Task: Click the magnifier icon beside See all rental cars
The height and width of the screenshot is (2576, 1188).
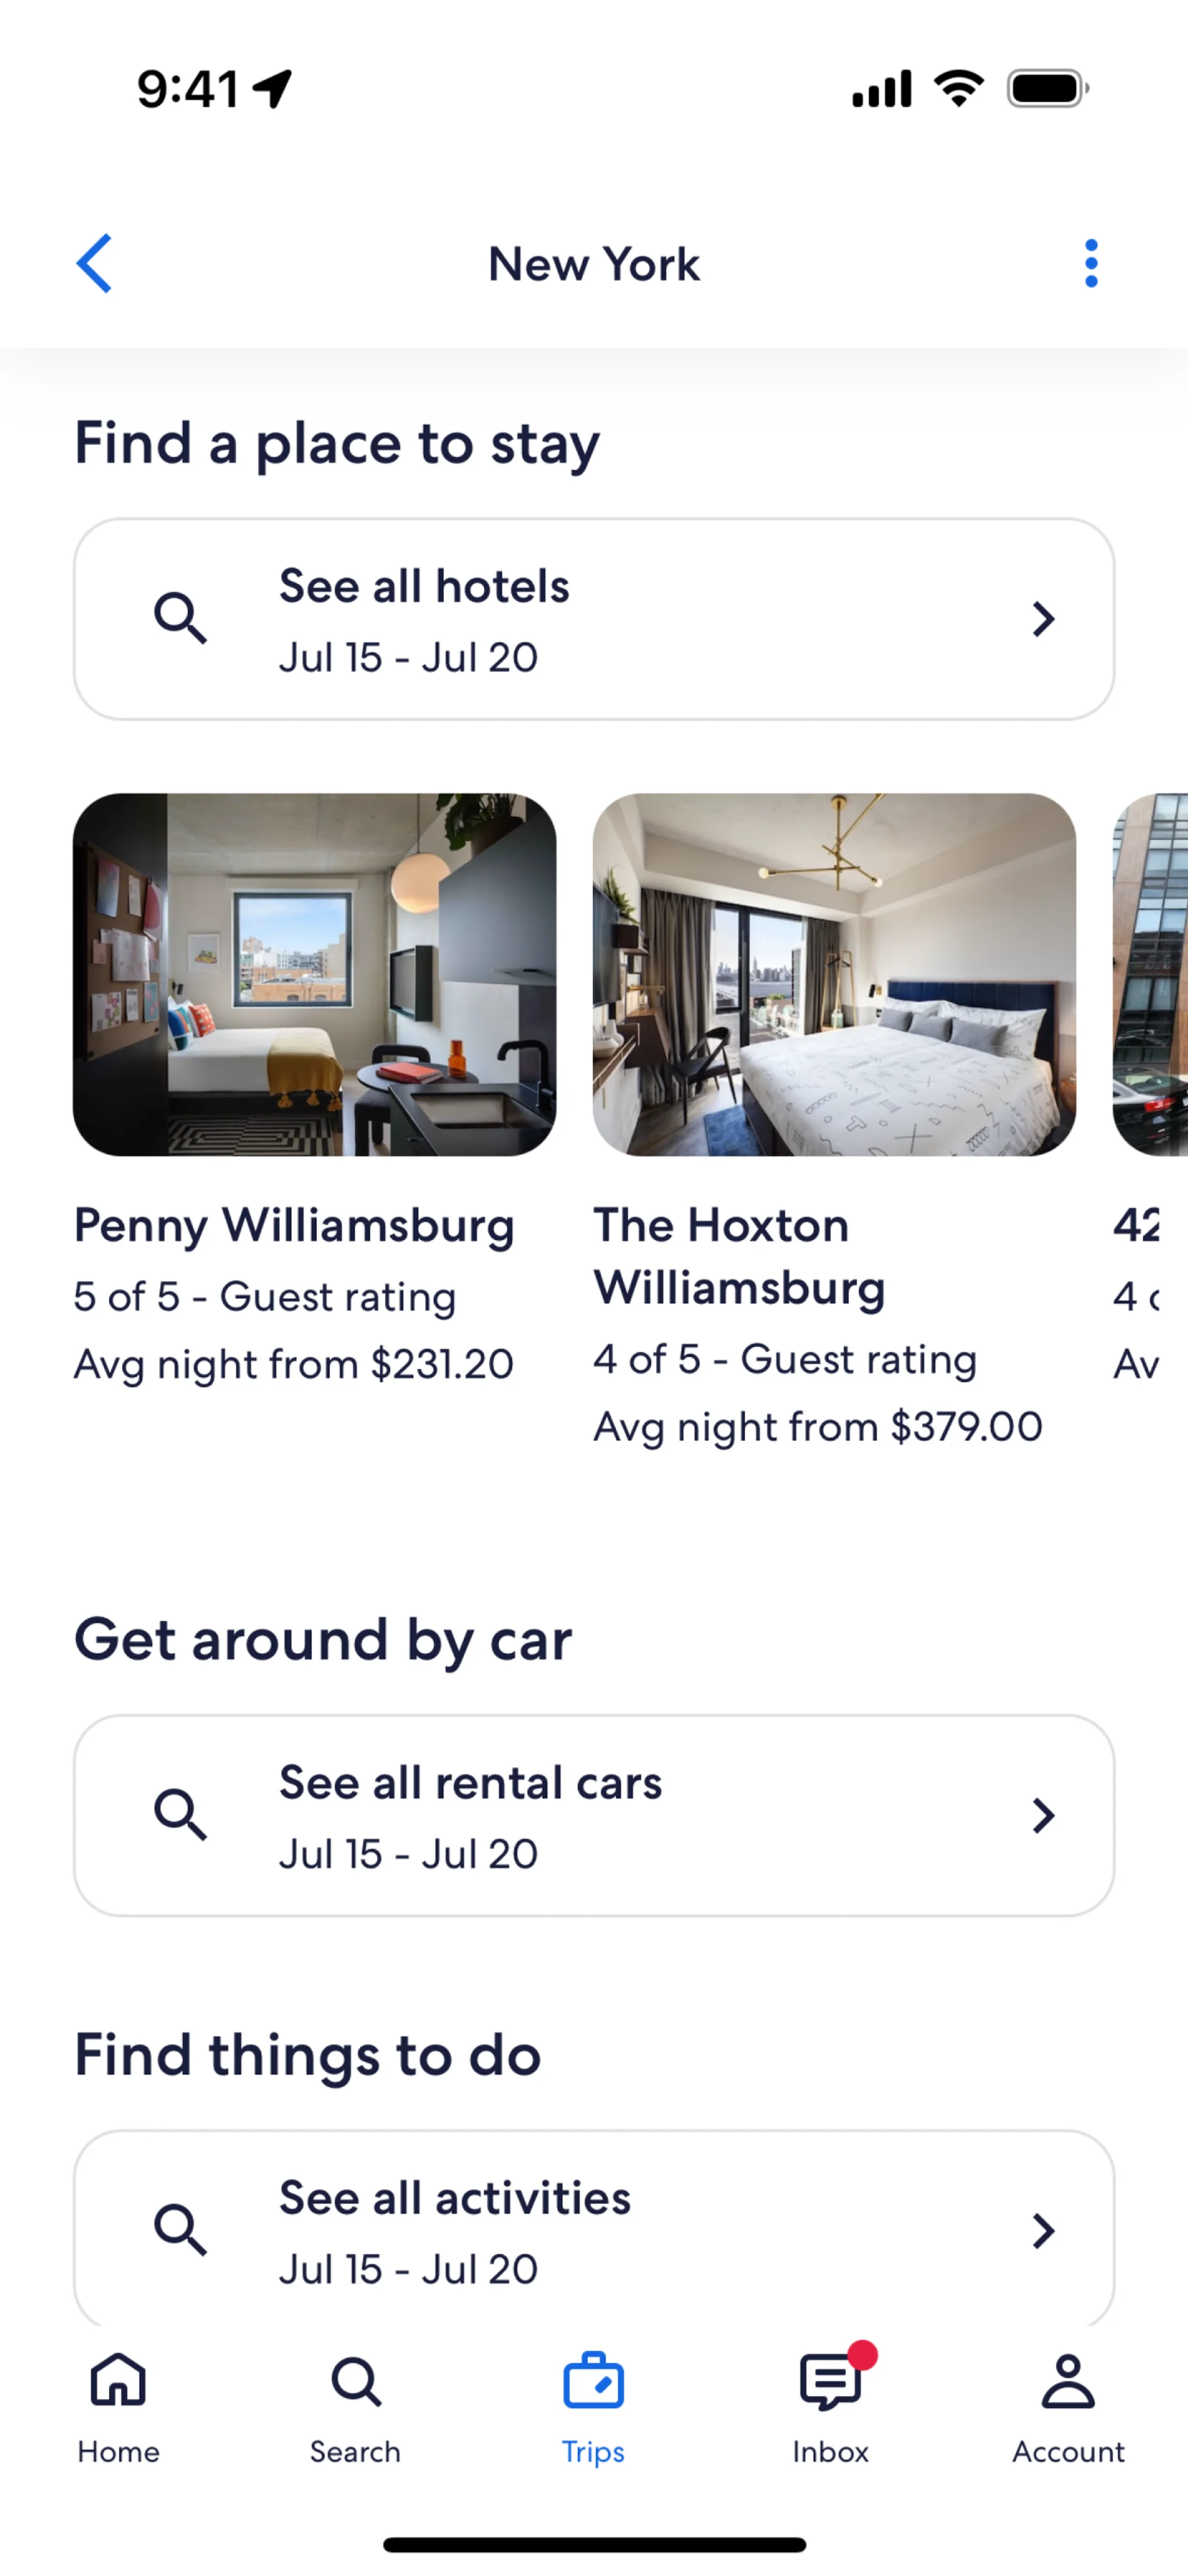Action: tap(180, 1814)
